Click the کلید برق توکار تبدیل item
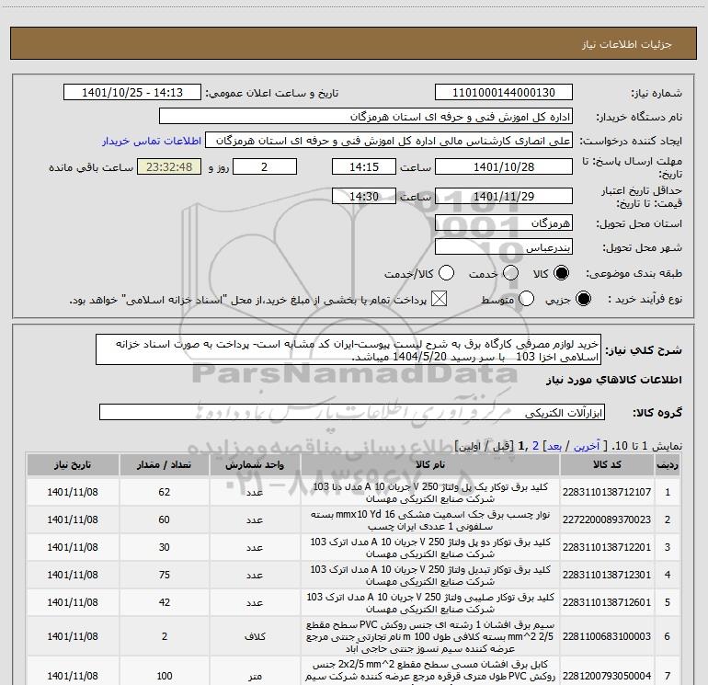708x685 pixels. 430,576
